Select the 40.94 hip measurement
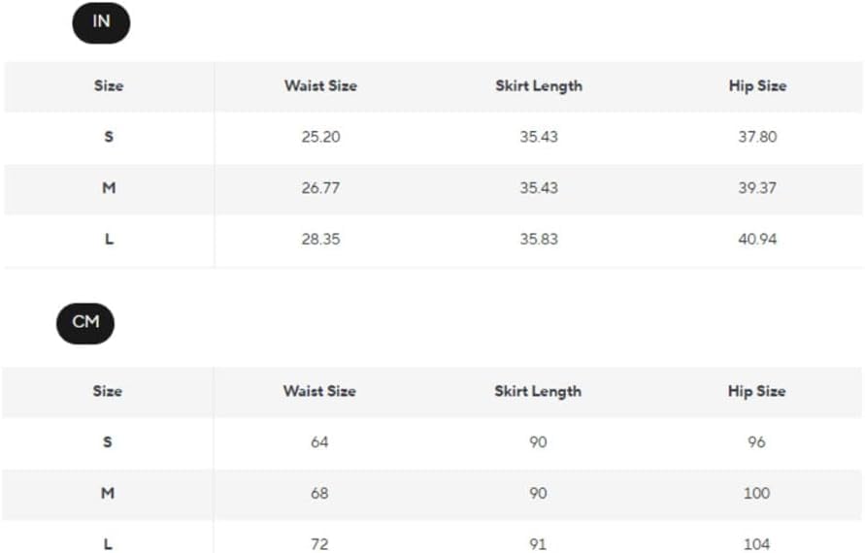 757,239
